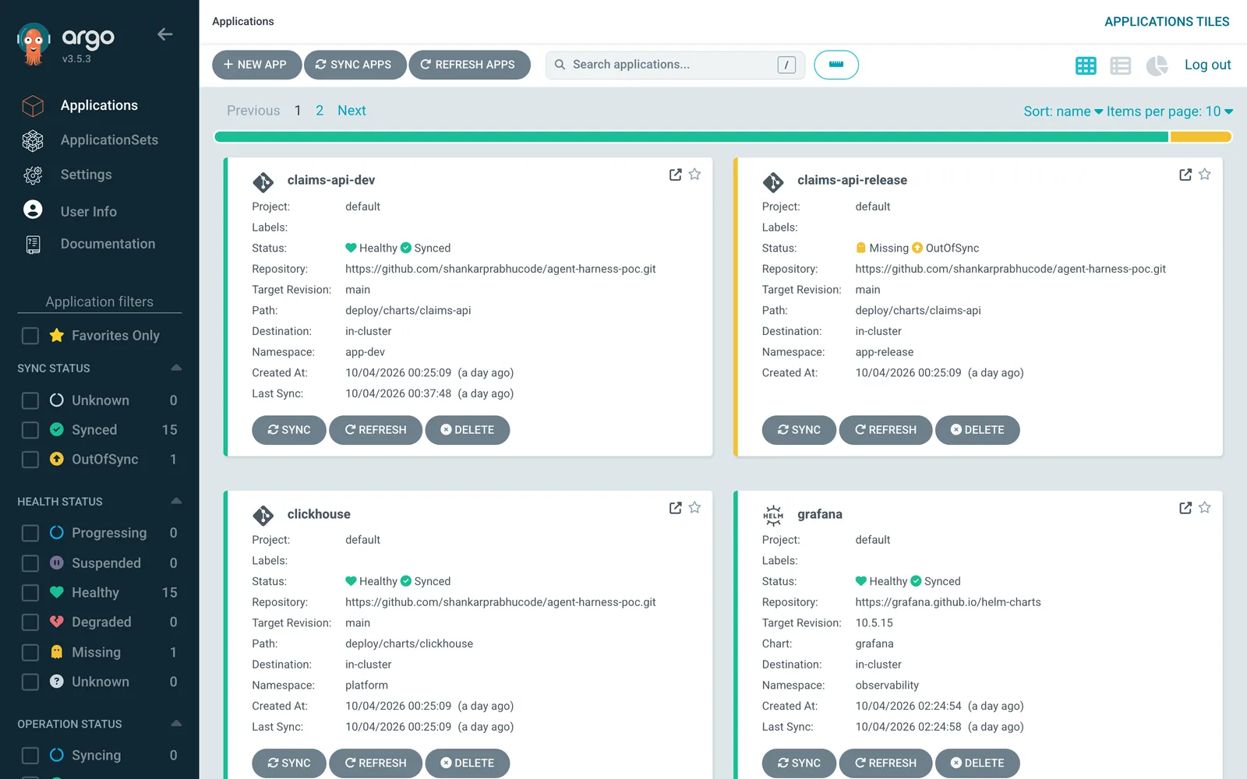The image size is (1247, 779).
Task: Open grafana external link icon
Action: [1185, 508]
